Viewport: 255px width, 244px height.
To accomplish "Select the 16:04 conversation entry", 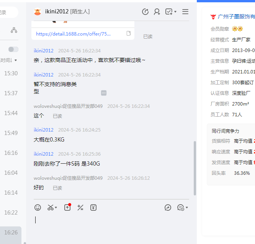I will click(x=11, y=173).
